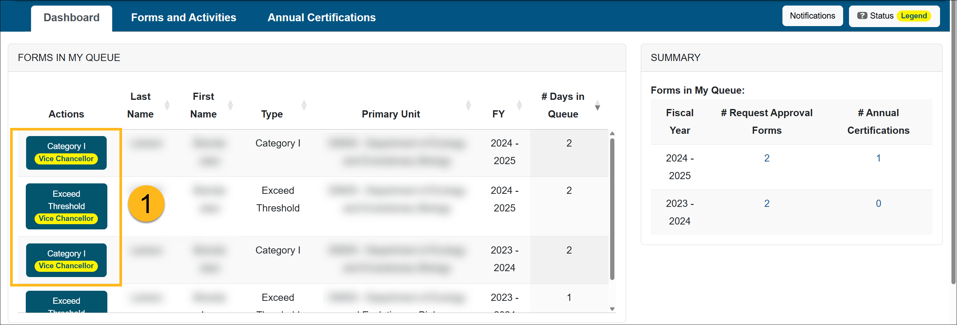Click the sort arrow beside Primary Unit
This screenshot has height=325, width=957.
point(469,105)
